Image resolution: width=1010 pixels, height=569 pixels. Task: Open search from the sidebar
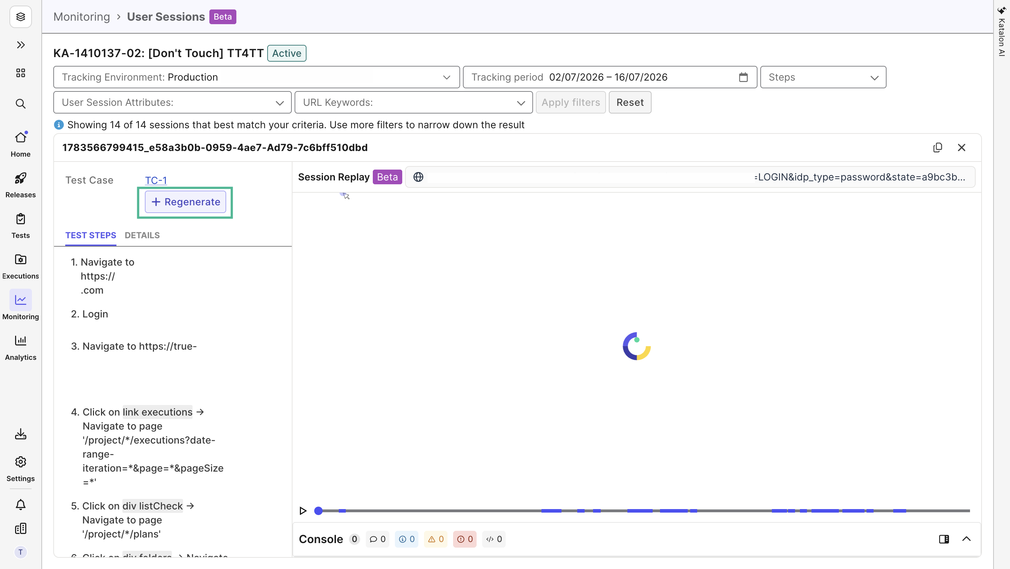pos(20,103)
